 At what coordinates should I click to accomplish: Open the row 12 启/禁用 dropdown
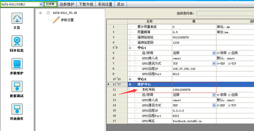pos(214,95)
